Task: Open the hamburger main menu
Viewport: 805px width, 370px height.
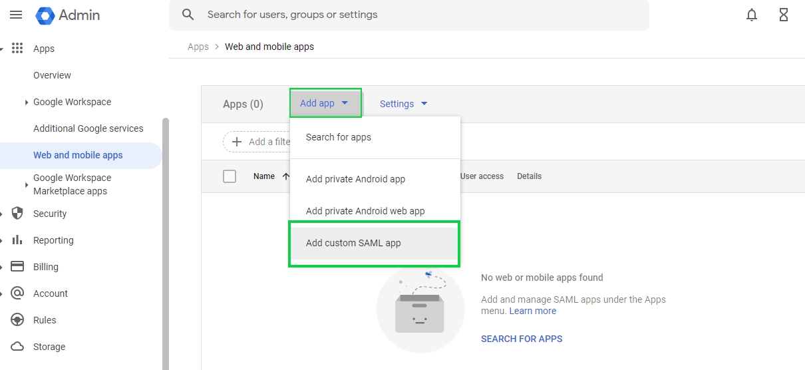Action: (16, 15)
